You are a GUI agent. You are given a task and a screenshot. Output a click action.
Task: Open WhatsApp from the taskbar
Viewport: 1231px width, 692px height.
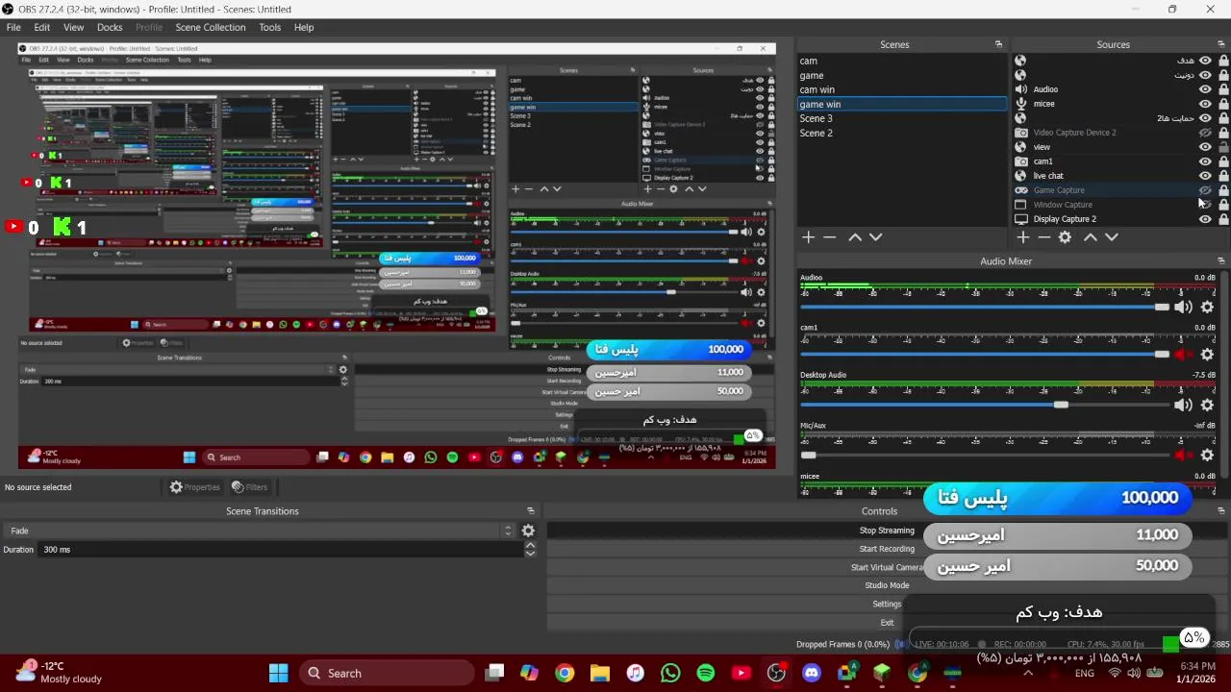pos(670,673)
